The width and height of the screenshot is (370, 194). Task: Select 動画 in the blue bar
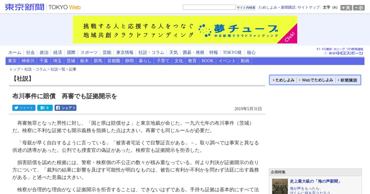(245, 61)
